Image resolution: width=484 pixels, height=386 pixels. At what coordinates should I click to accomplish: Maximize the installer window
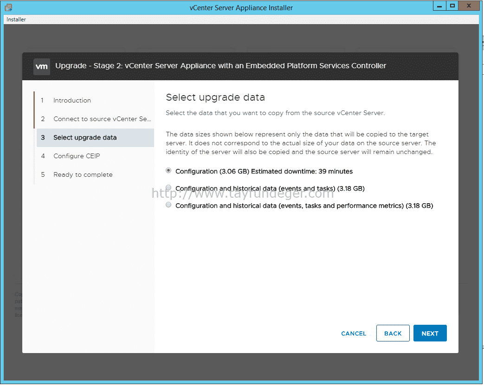click(x=452, y=6)
